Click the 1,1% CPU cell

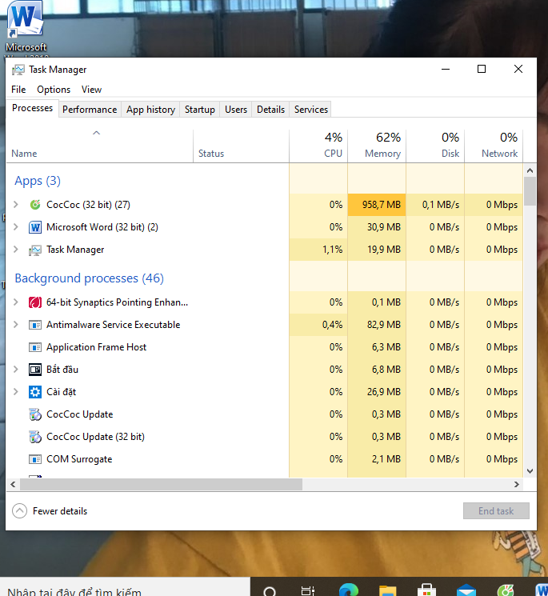tap(318, 250)
